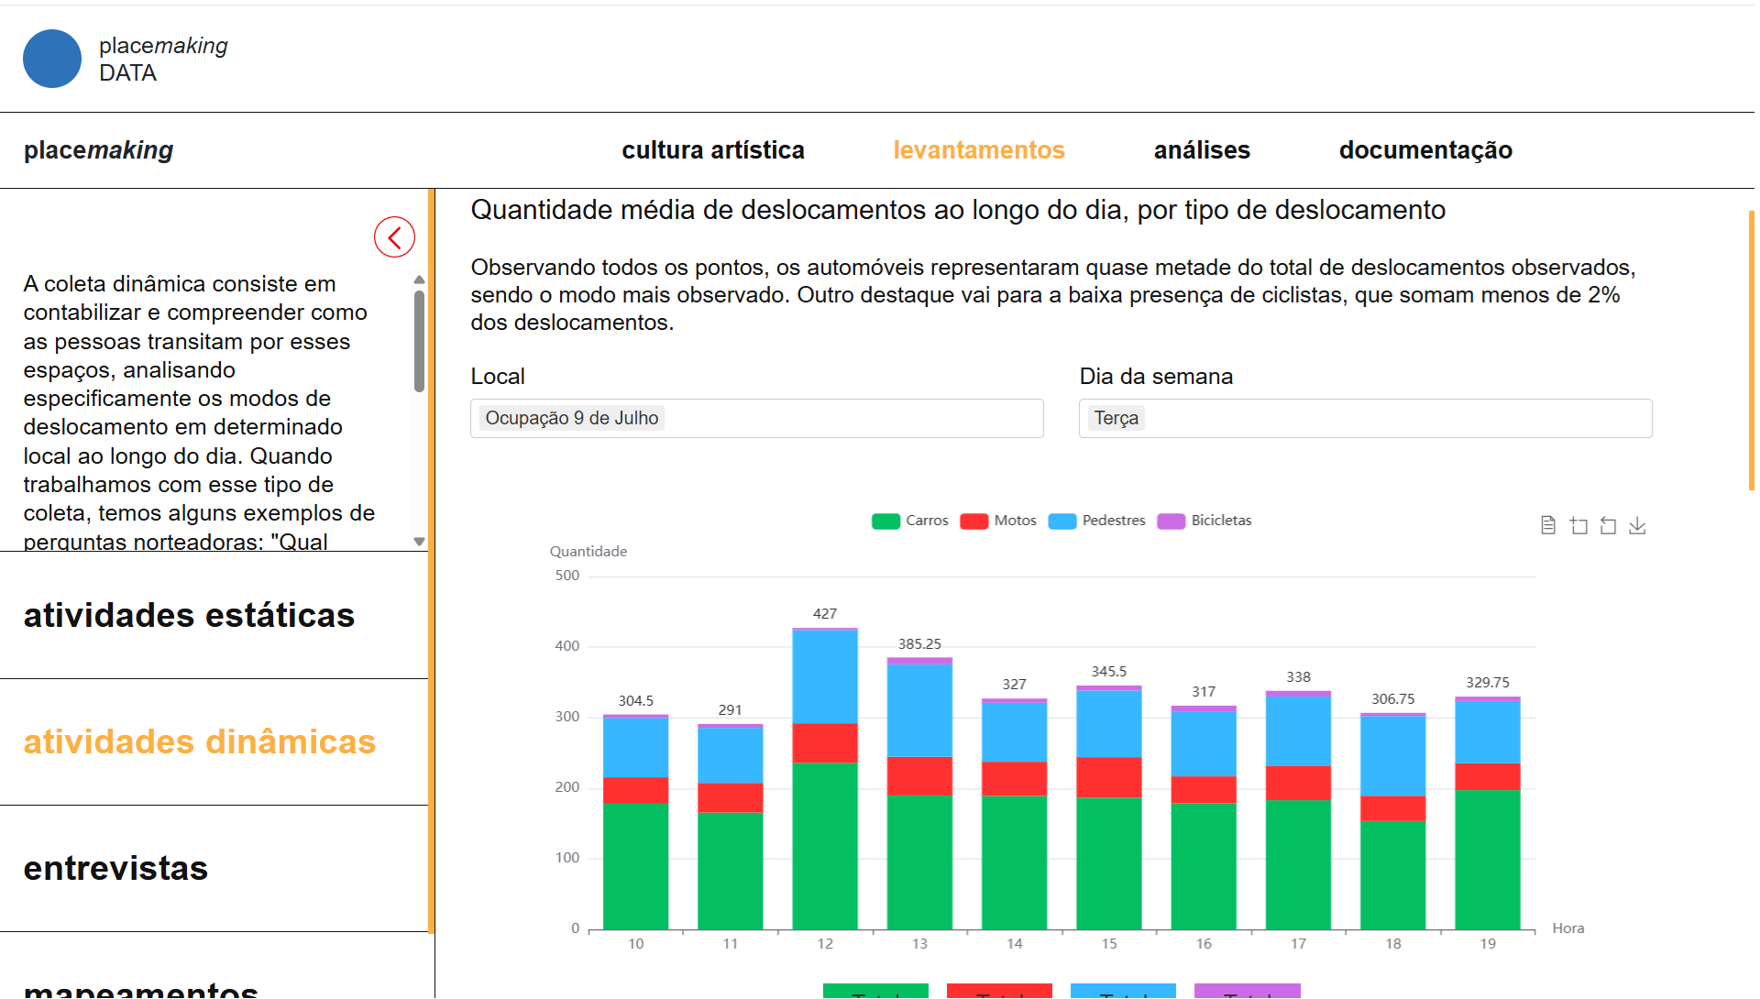Select atividades estáticas in the sidebar
This screenshot has height=999, width=1760.
(x=188, y=615)
